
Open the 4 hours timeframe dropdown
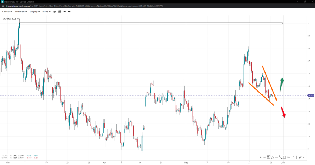click(x=7, y=12)
